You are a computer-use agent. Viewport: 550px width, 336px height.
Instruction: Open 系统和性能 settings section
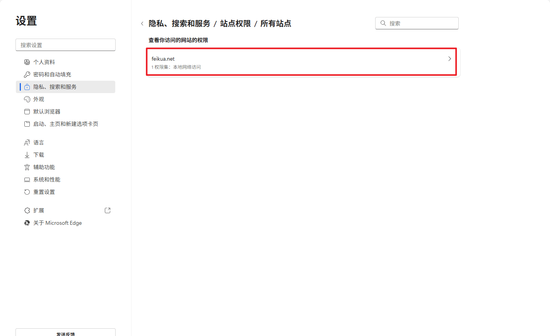(x=47, y=180)
